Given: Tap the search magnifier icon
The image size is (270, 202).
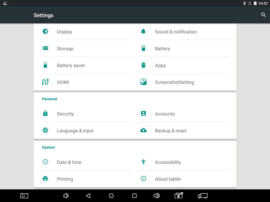Looking at the screenshot, I should tap(264, 15).
